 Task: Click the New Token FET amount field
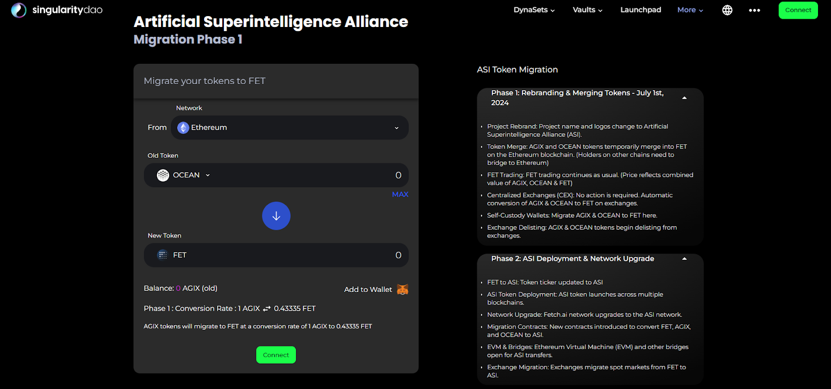(276, 255)
